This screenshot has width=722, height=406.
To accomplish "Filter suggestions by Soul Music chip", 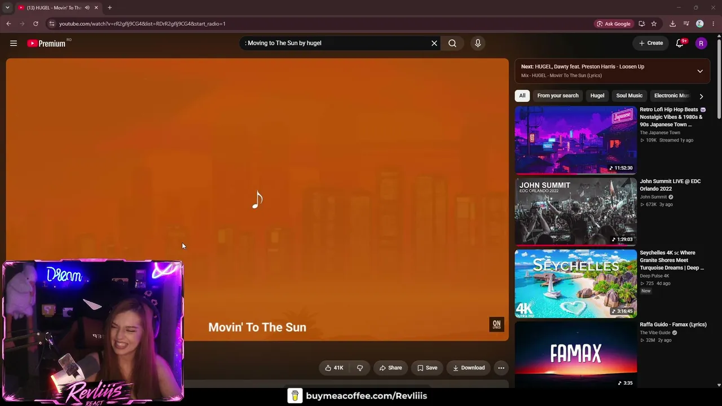I will [629, 96].
